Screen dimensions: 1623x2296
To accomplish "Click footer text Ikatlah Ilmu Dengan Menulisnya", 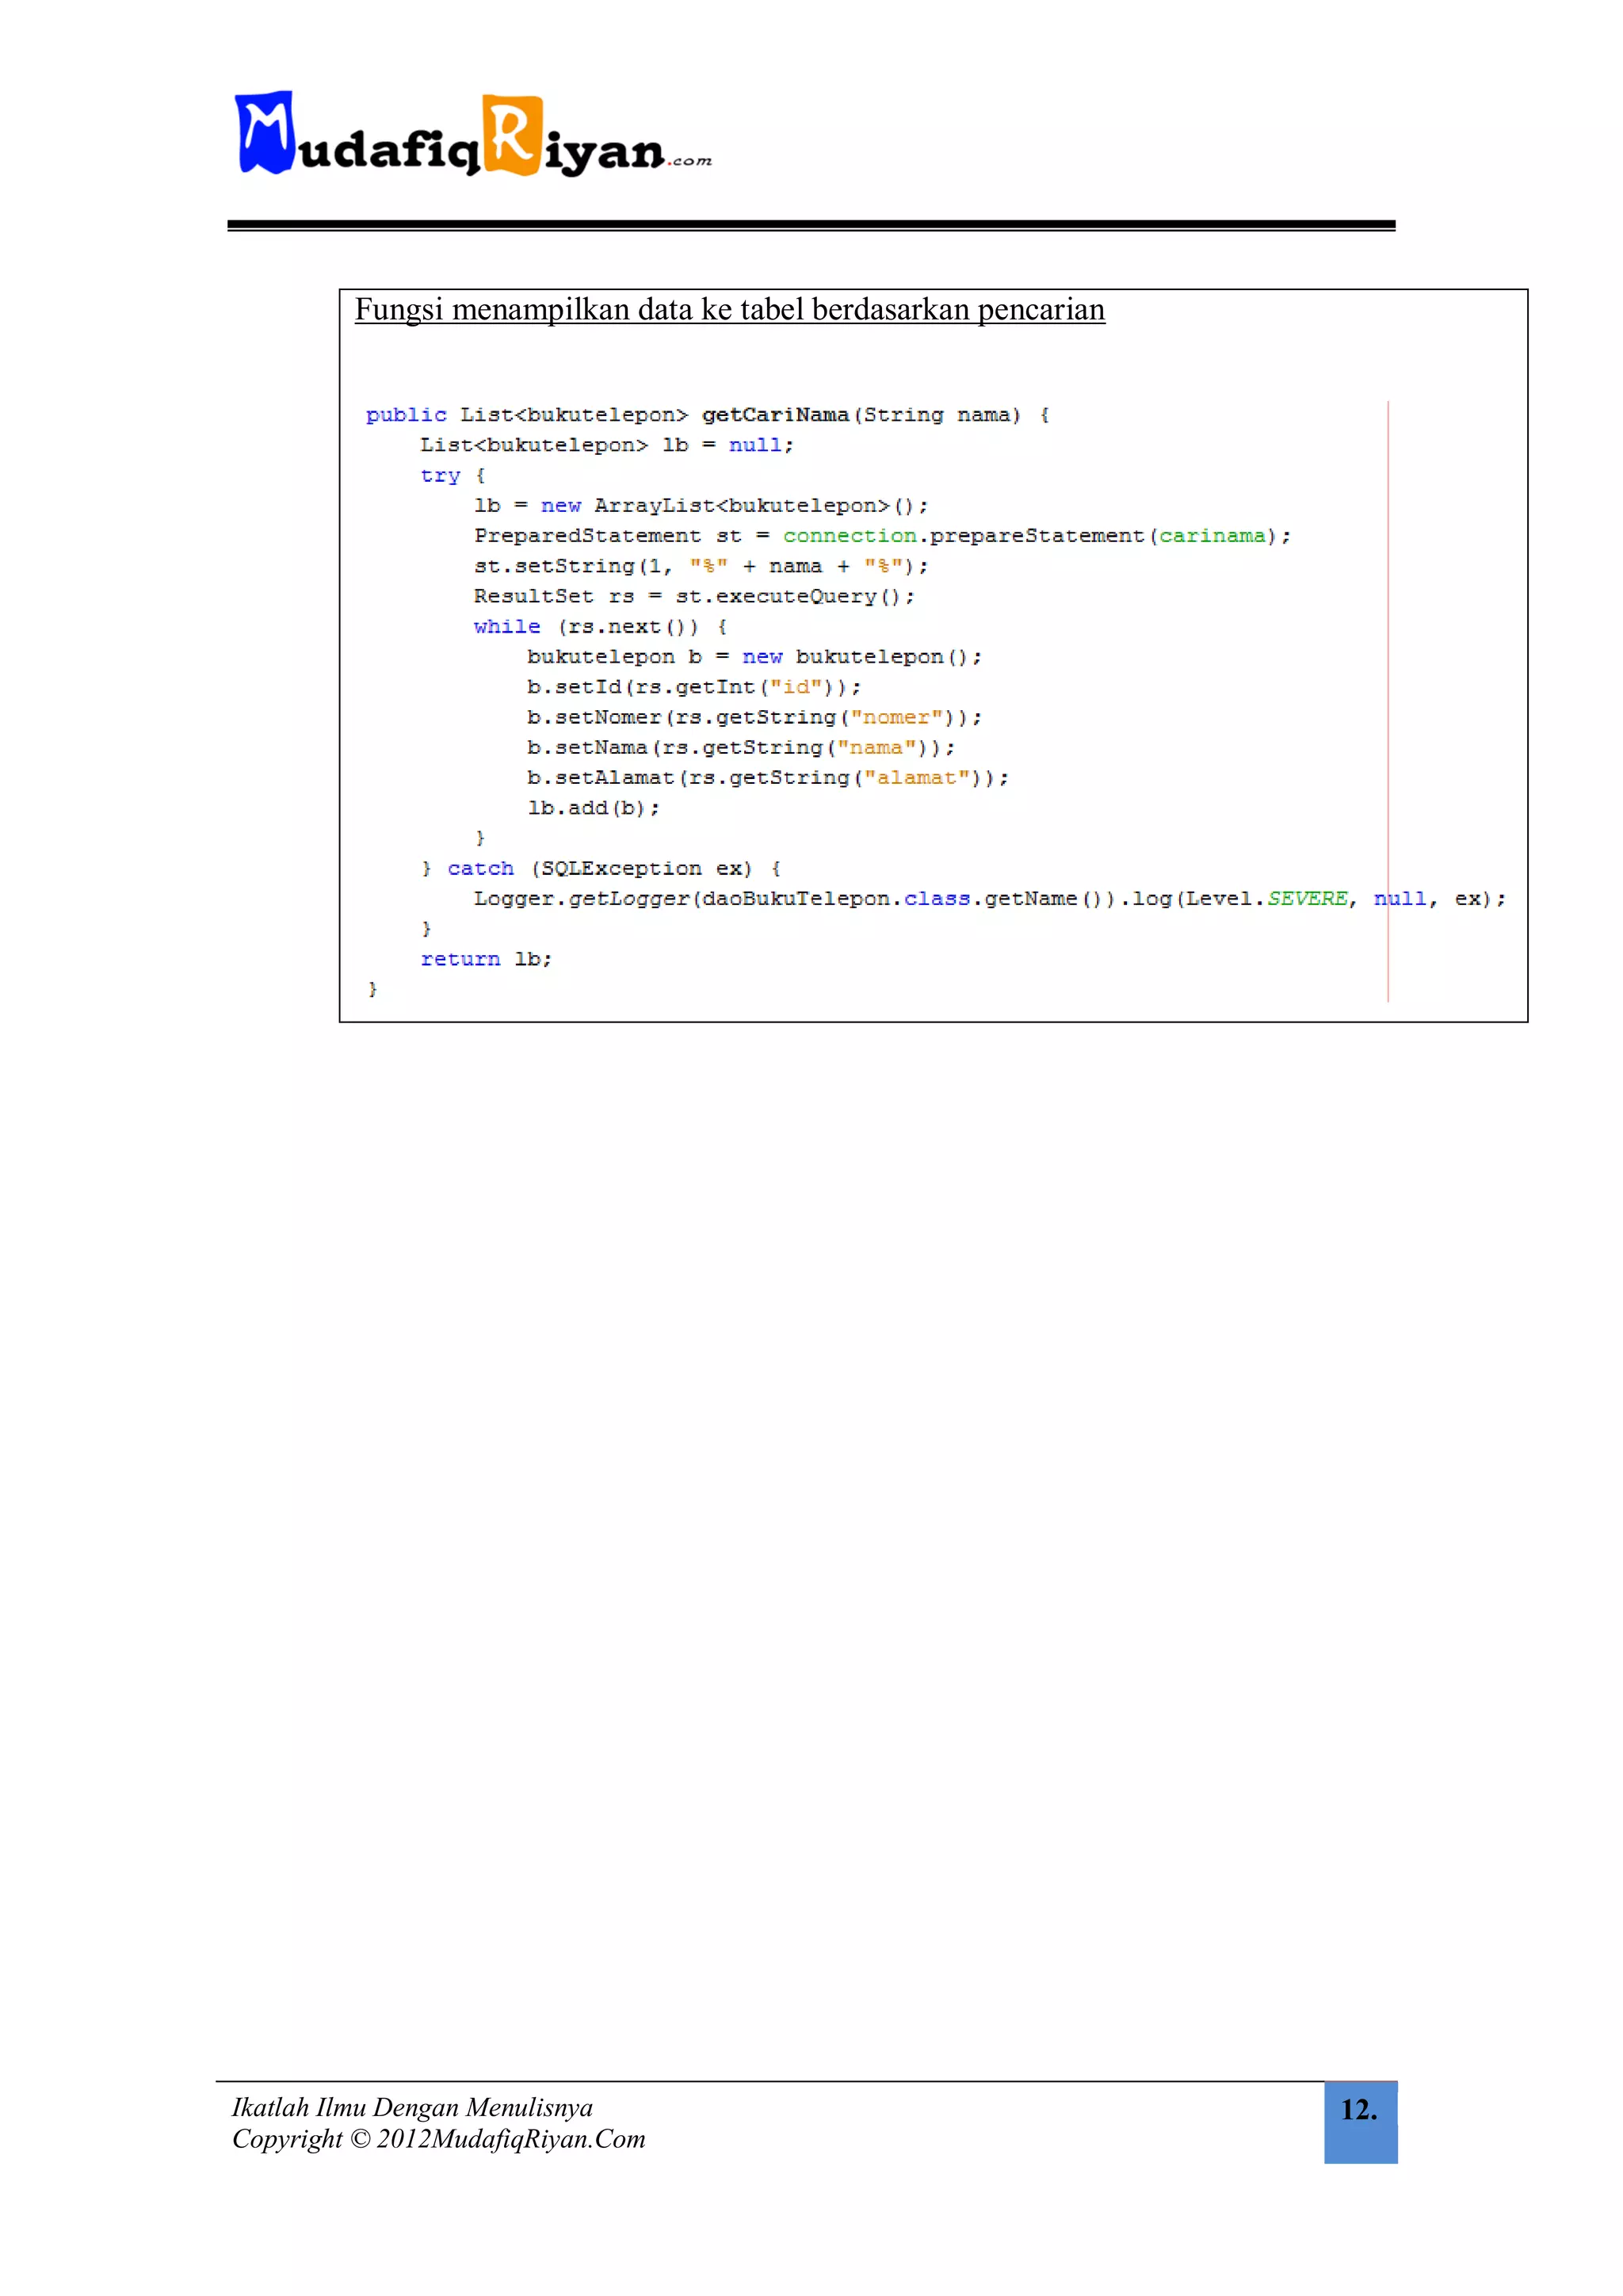I will pos(412,2107).
